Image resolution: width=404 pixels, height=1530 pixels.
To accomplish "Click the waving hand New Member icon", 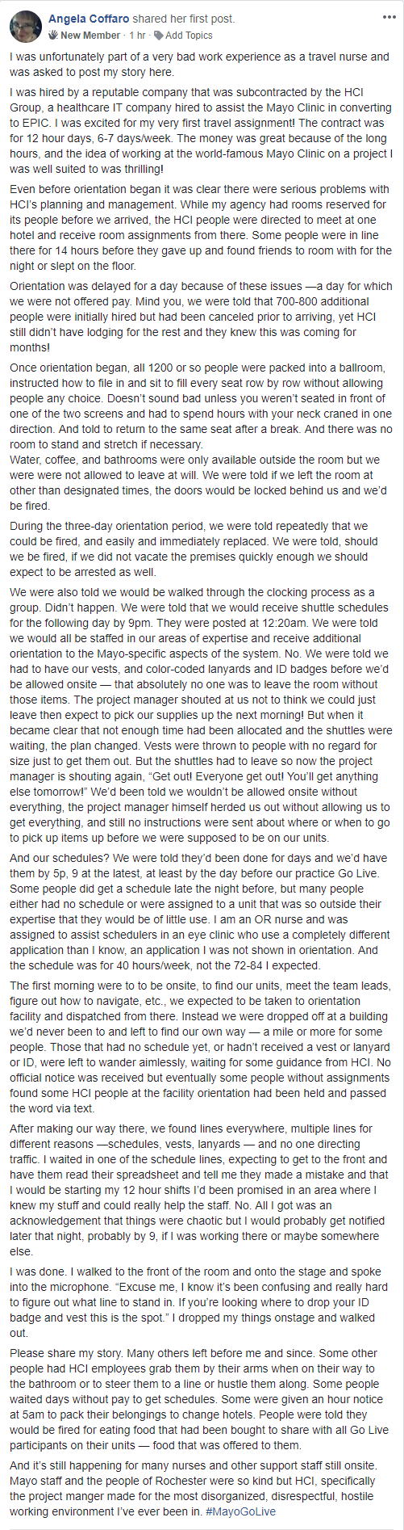I will [x=53, y=36].
